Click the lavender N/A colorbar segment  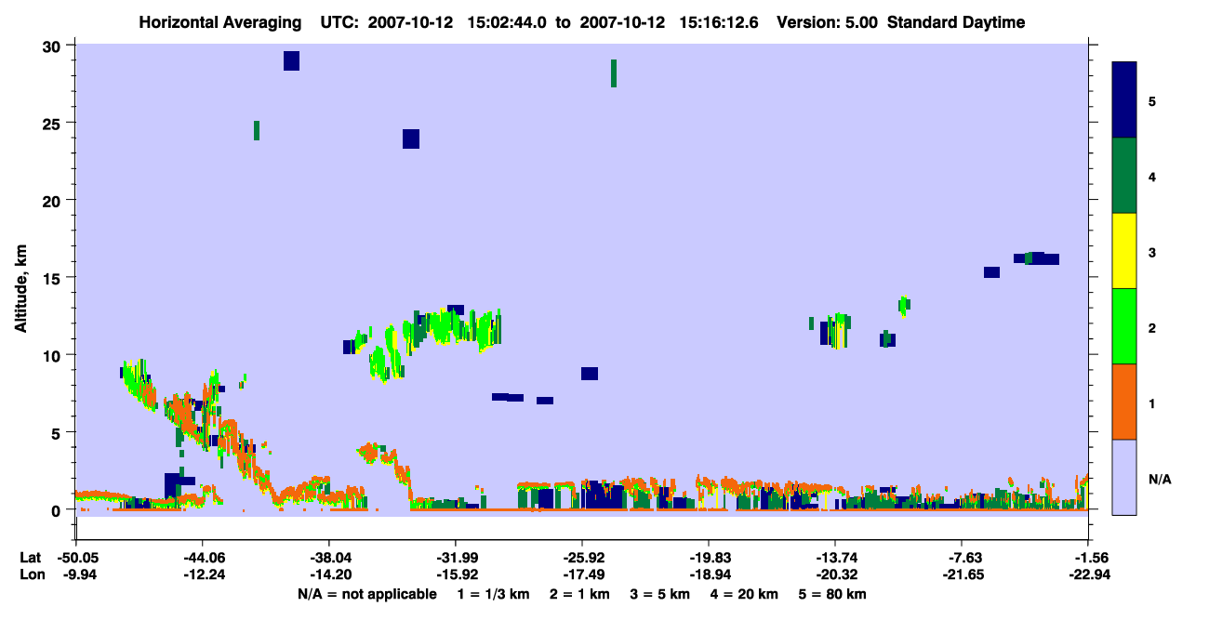(x=1124, y=476)
